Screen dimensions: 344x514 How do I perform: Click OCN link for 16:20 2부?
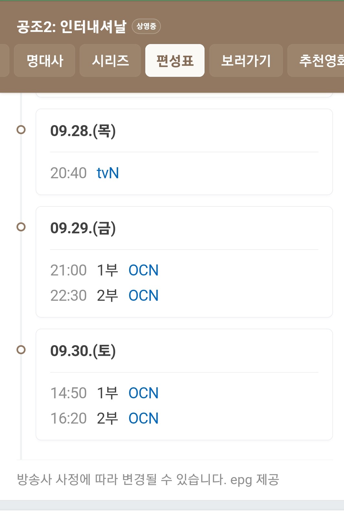(143, 418)
